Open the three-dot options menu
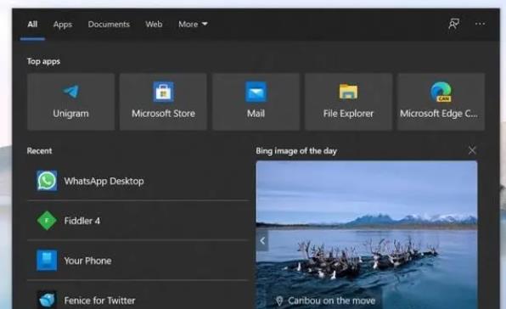This screenshot has width=506, height=309. point(480,24)
